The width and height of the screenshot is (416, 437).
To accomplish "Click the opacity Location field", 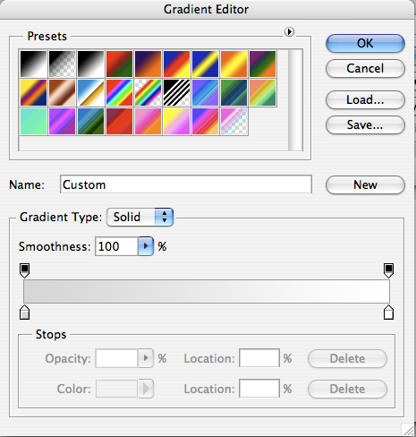I will point(259,358).
